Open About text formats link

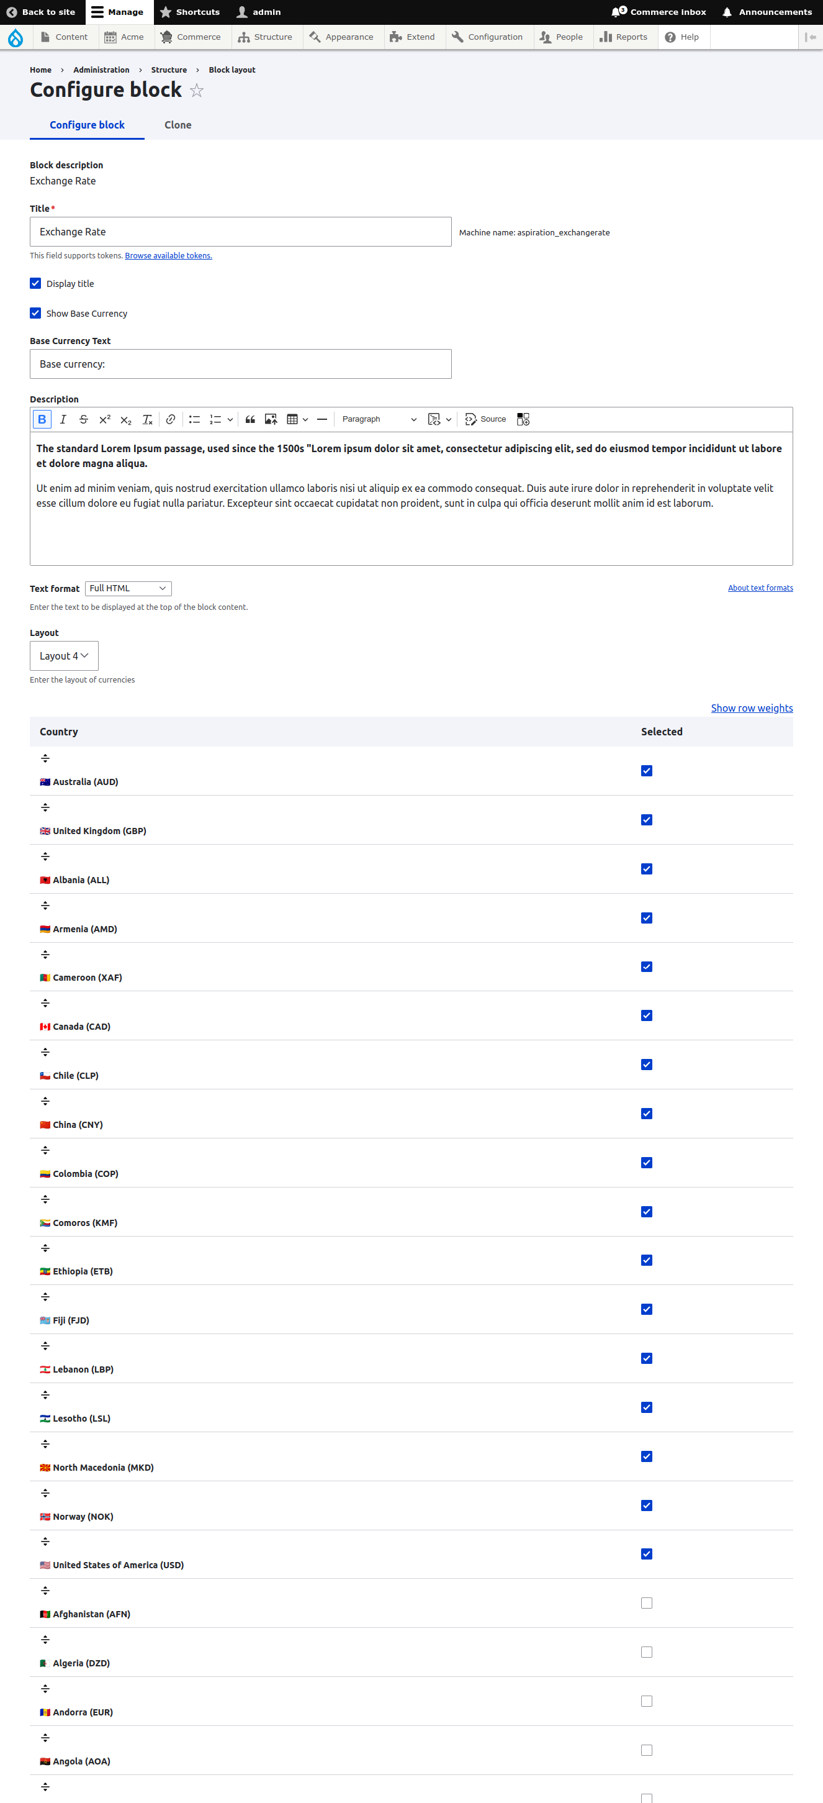coord(760,588)
